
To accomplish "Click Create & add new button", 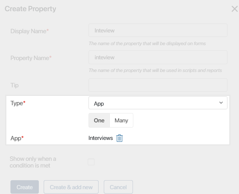I will point(71,187).
